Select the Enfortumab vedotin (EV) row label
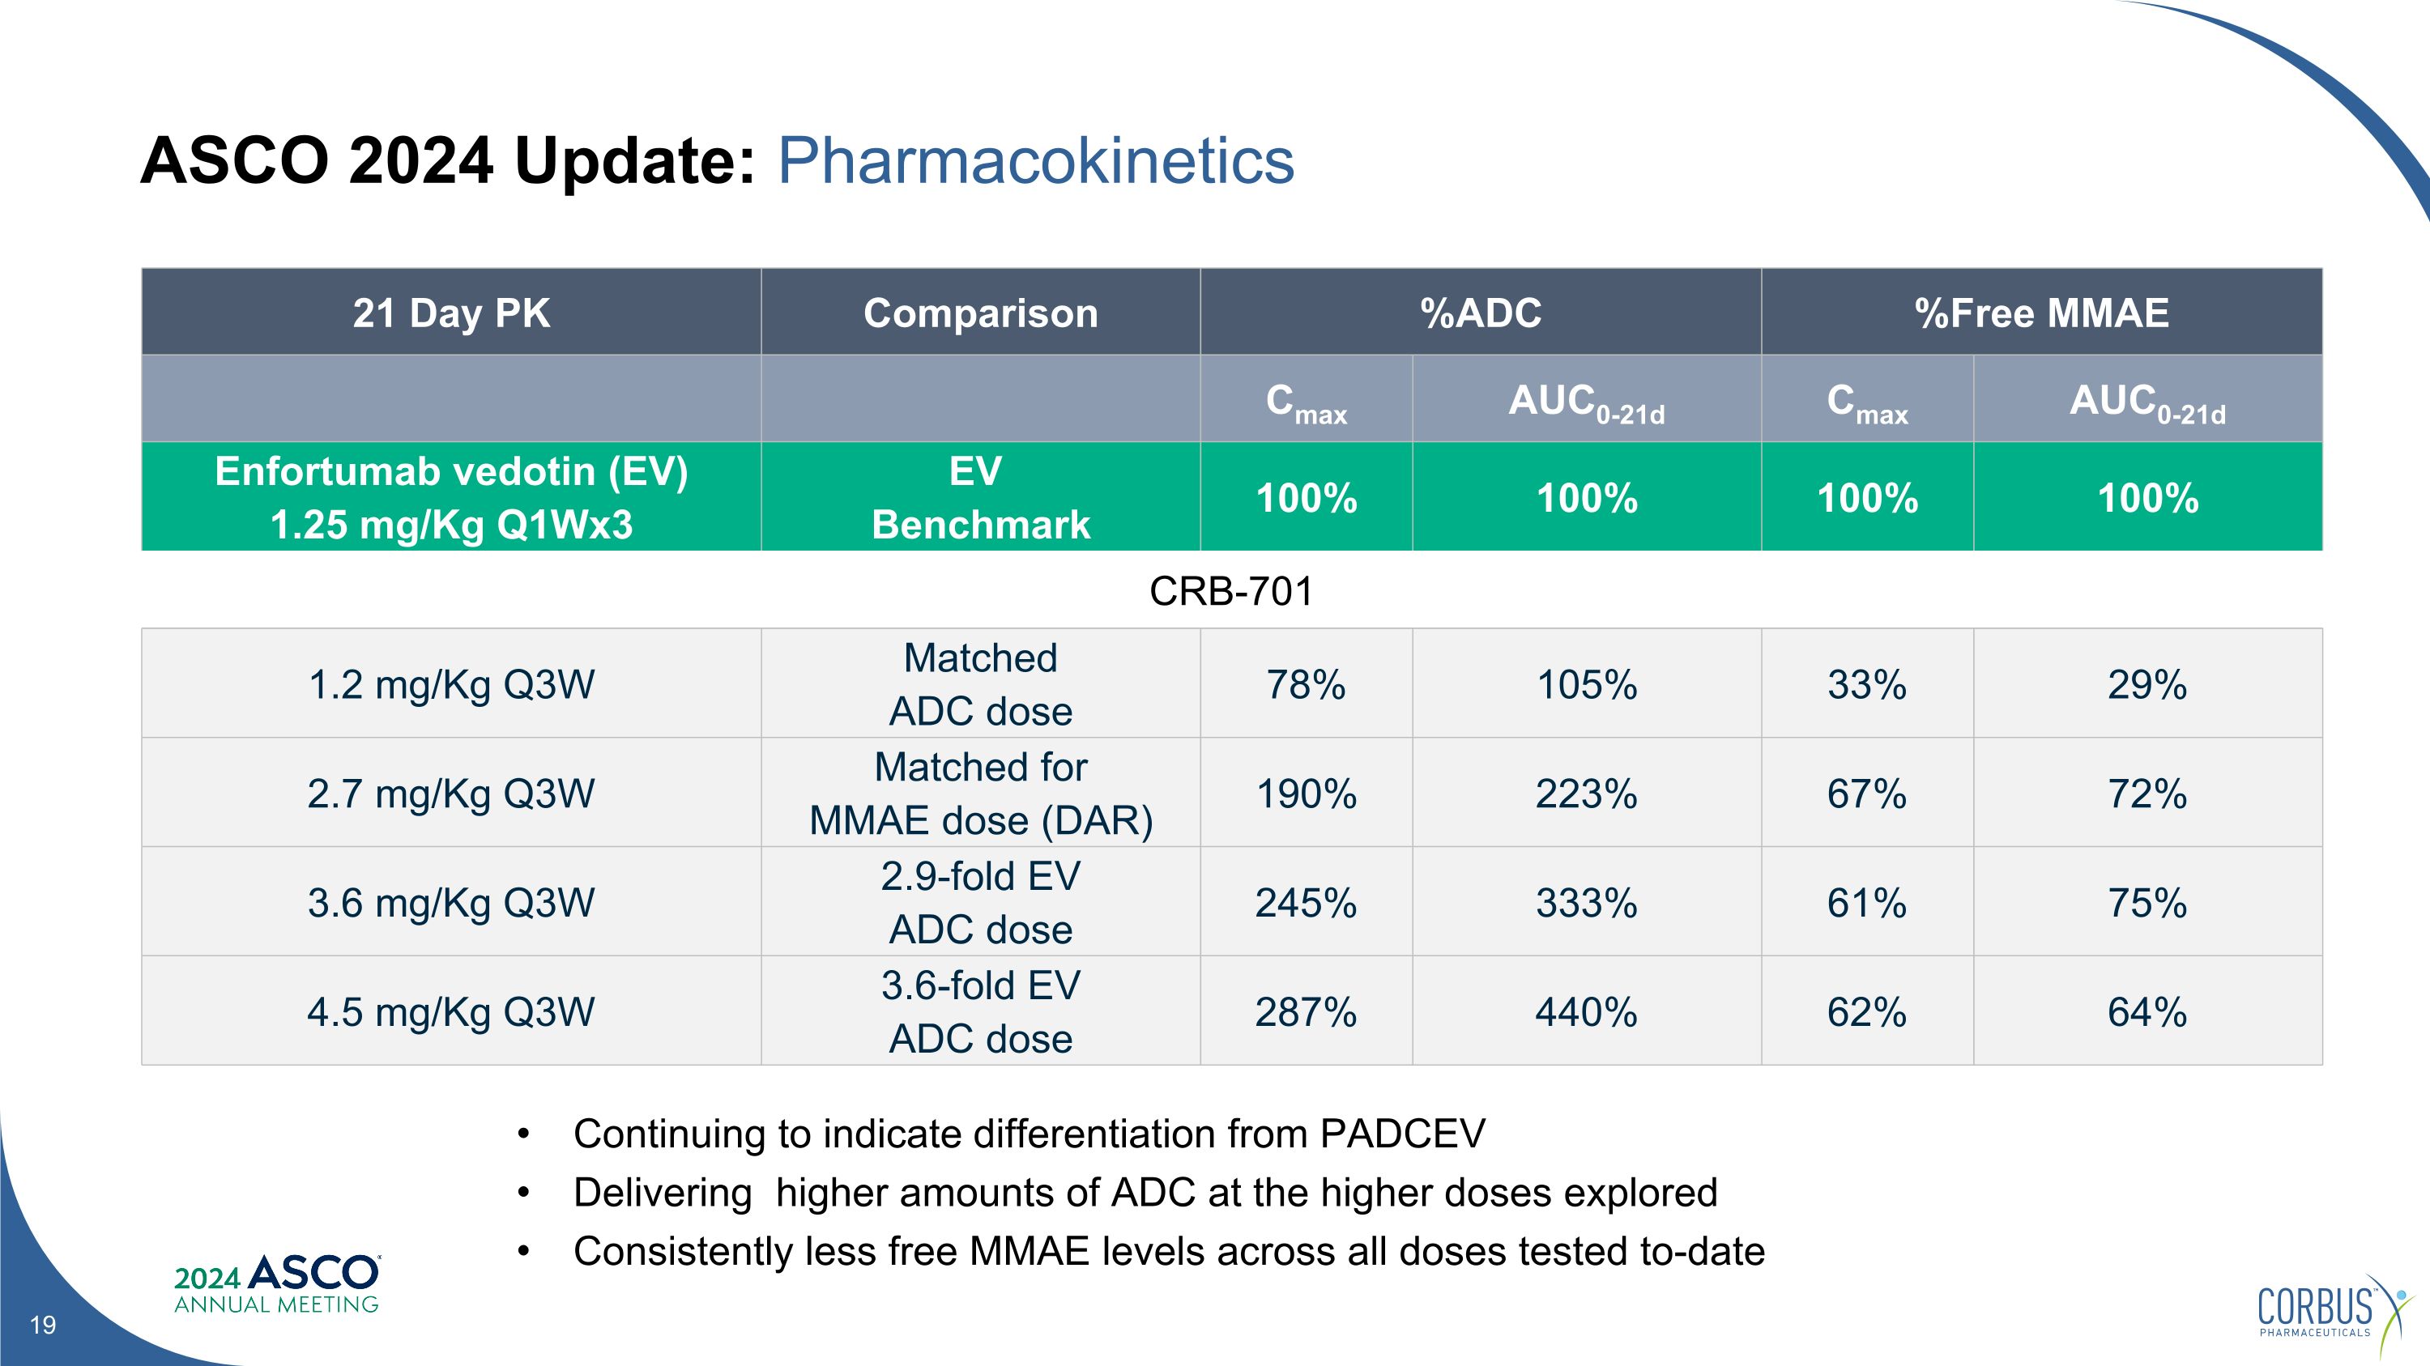Viewport: 2430px width, 1366px height. point(451,497)
